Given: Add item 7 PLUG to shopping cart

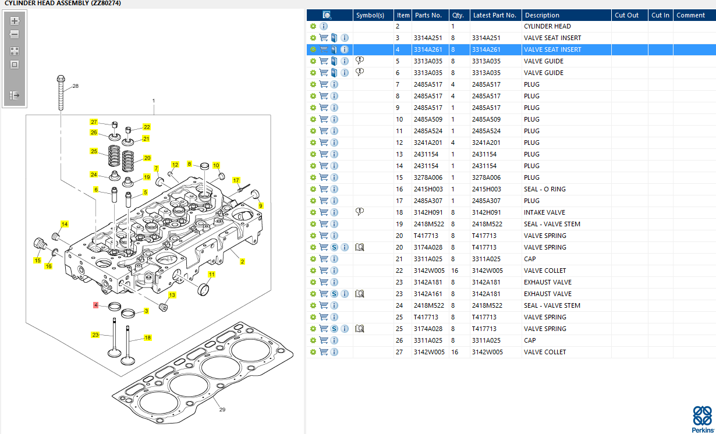Looking at the screenshot, I should click(x=324, y=84).
